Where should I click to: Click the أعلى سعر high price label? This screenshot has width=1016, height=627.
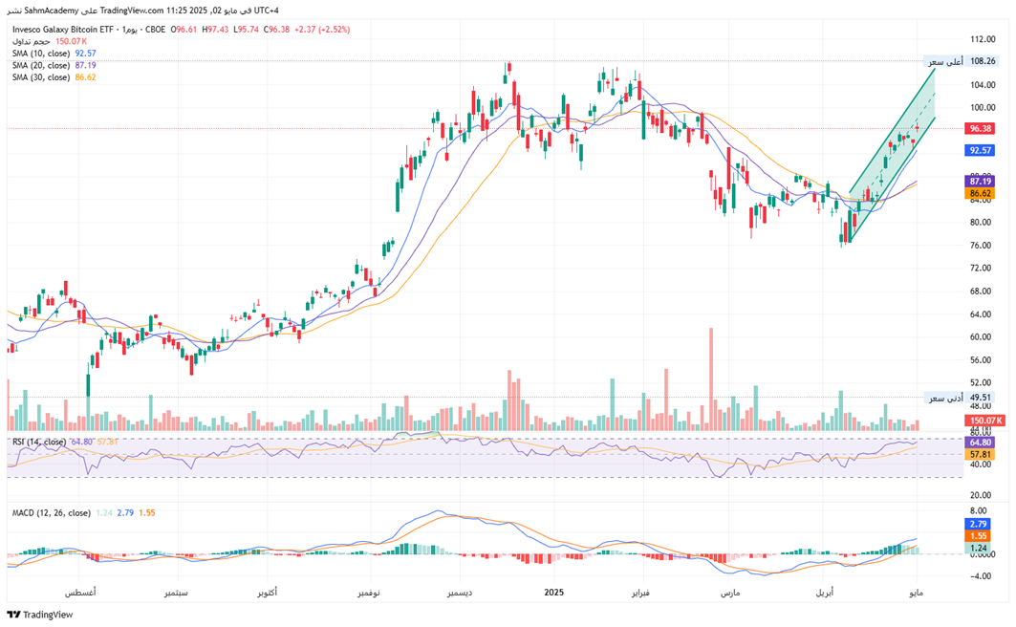click(x=945, y=61)
